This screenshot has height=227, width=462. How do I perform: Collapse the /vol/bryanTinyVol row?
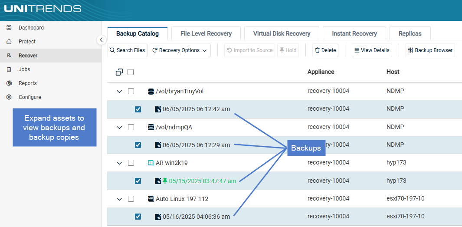(119, 92)
